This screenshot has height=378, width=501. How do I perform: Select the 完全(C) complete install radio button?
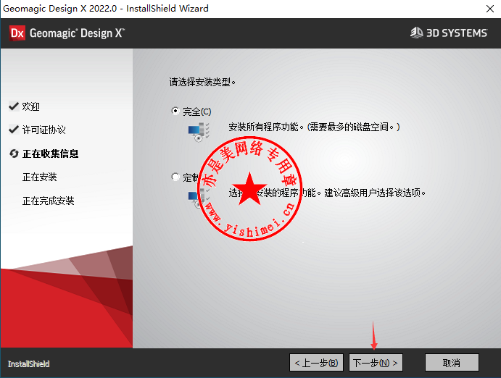coord(175,111)
